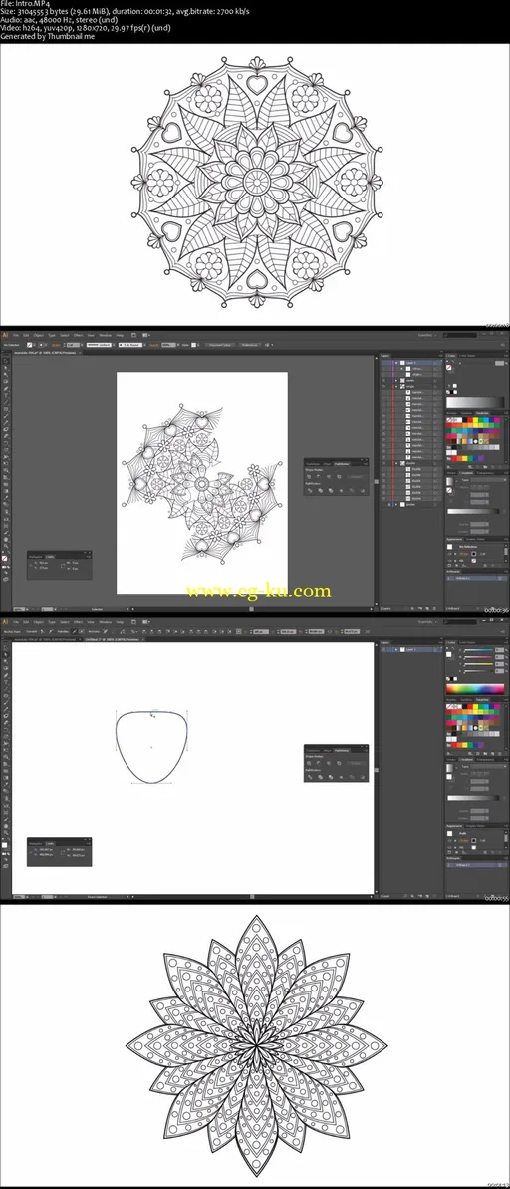Viewport: 510px width, 1189px height.
Task: Toggle visibility of double layer in mandala frame
Action: coord(383,463)
